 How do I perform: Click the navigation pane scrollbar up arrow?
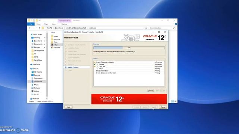pyautogui.click(x=47, y=32)
